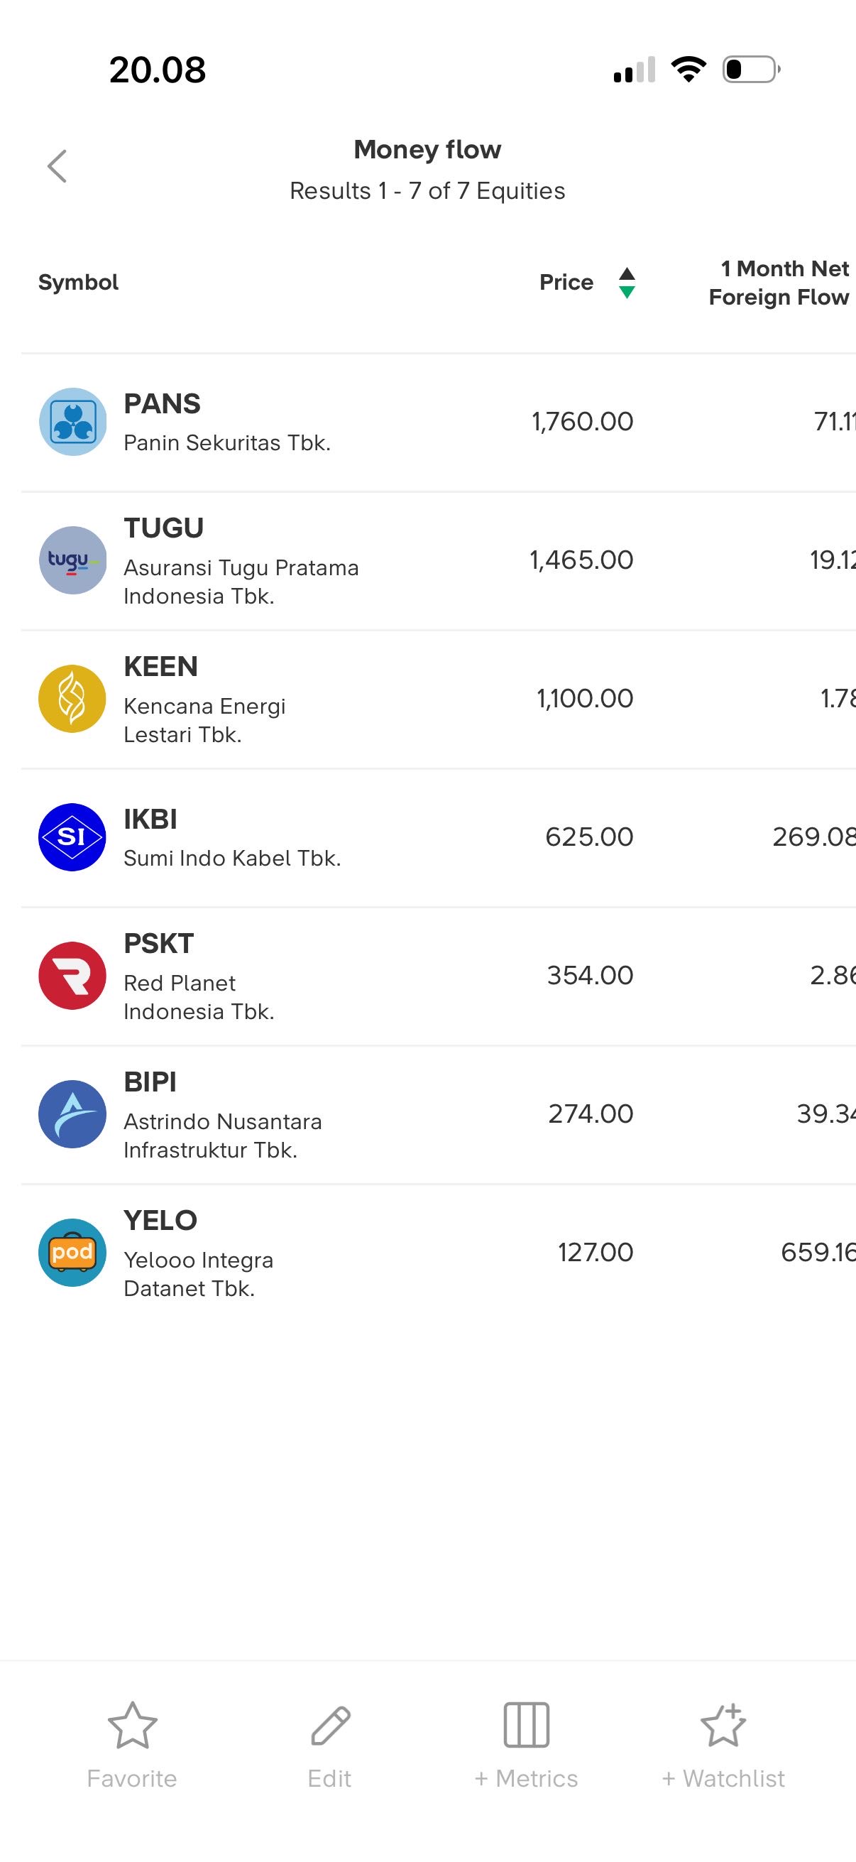Toggle Price sort order arrows
Viewport: 856px width, 1862px height.
pos(627,283)
